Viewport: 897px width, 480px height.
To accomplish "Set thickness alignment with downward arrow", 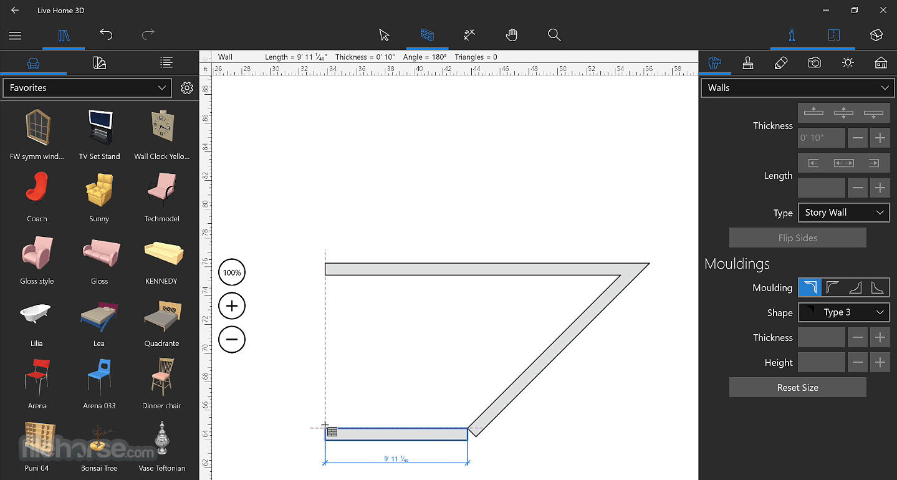I will (874, 113).
